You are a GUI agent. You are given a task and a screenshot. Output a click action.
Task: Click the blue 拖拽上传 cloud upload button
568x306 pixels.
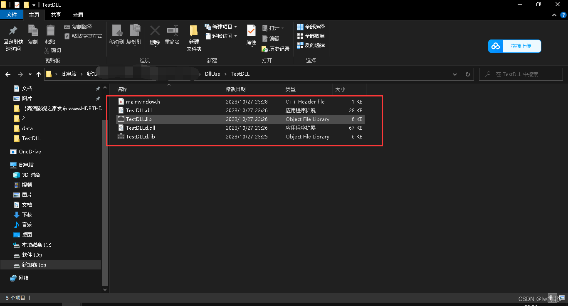tap(515, 46)
